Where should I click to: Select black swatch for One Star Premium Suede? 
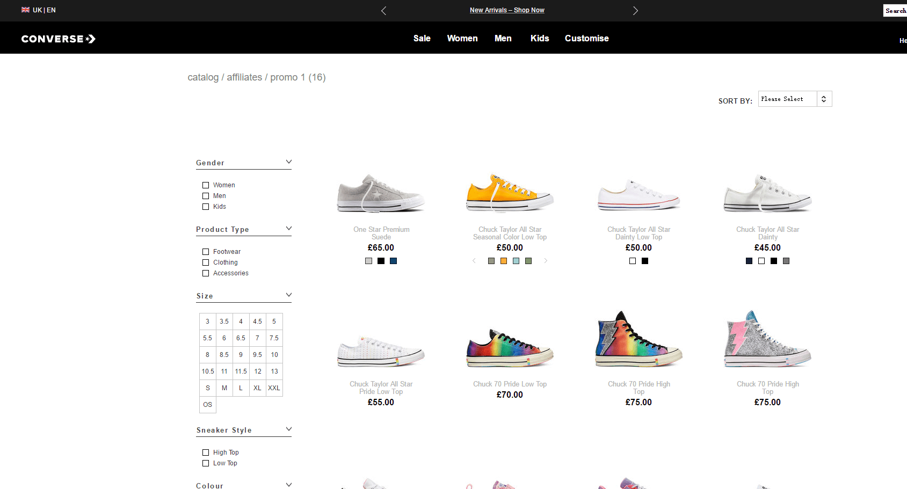pos(381,261)
